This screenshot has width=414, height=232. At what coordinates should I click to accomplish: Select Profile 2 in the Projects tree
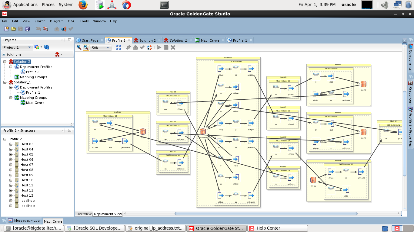tap(33, 72)
